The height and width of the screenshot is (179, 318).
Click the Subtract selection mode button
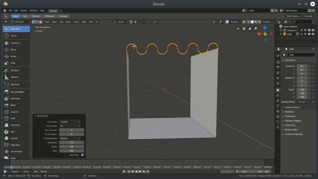coord(36,16)
